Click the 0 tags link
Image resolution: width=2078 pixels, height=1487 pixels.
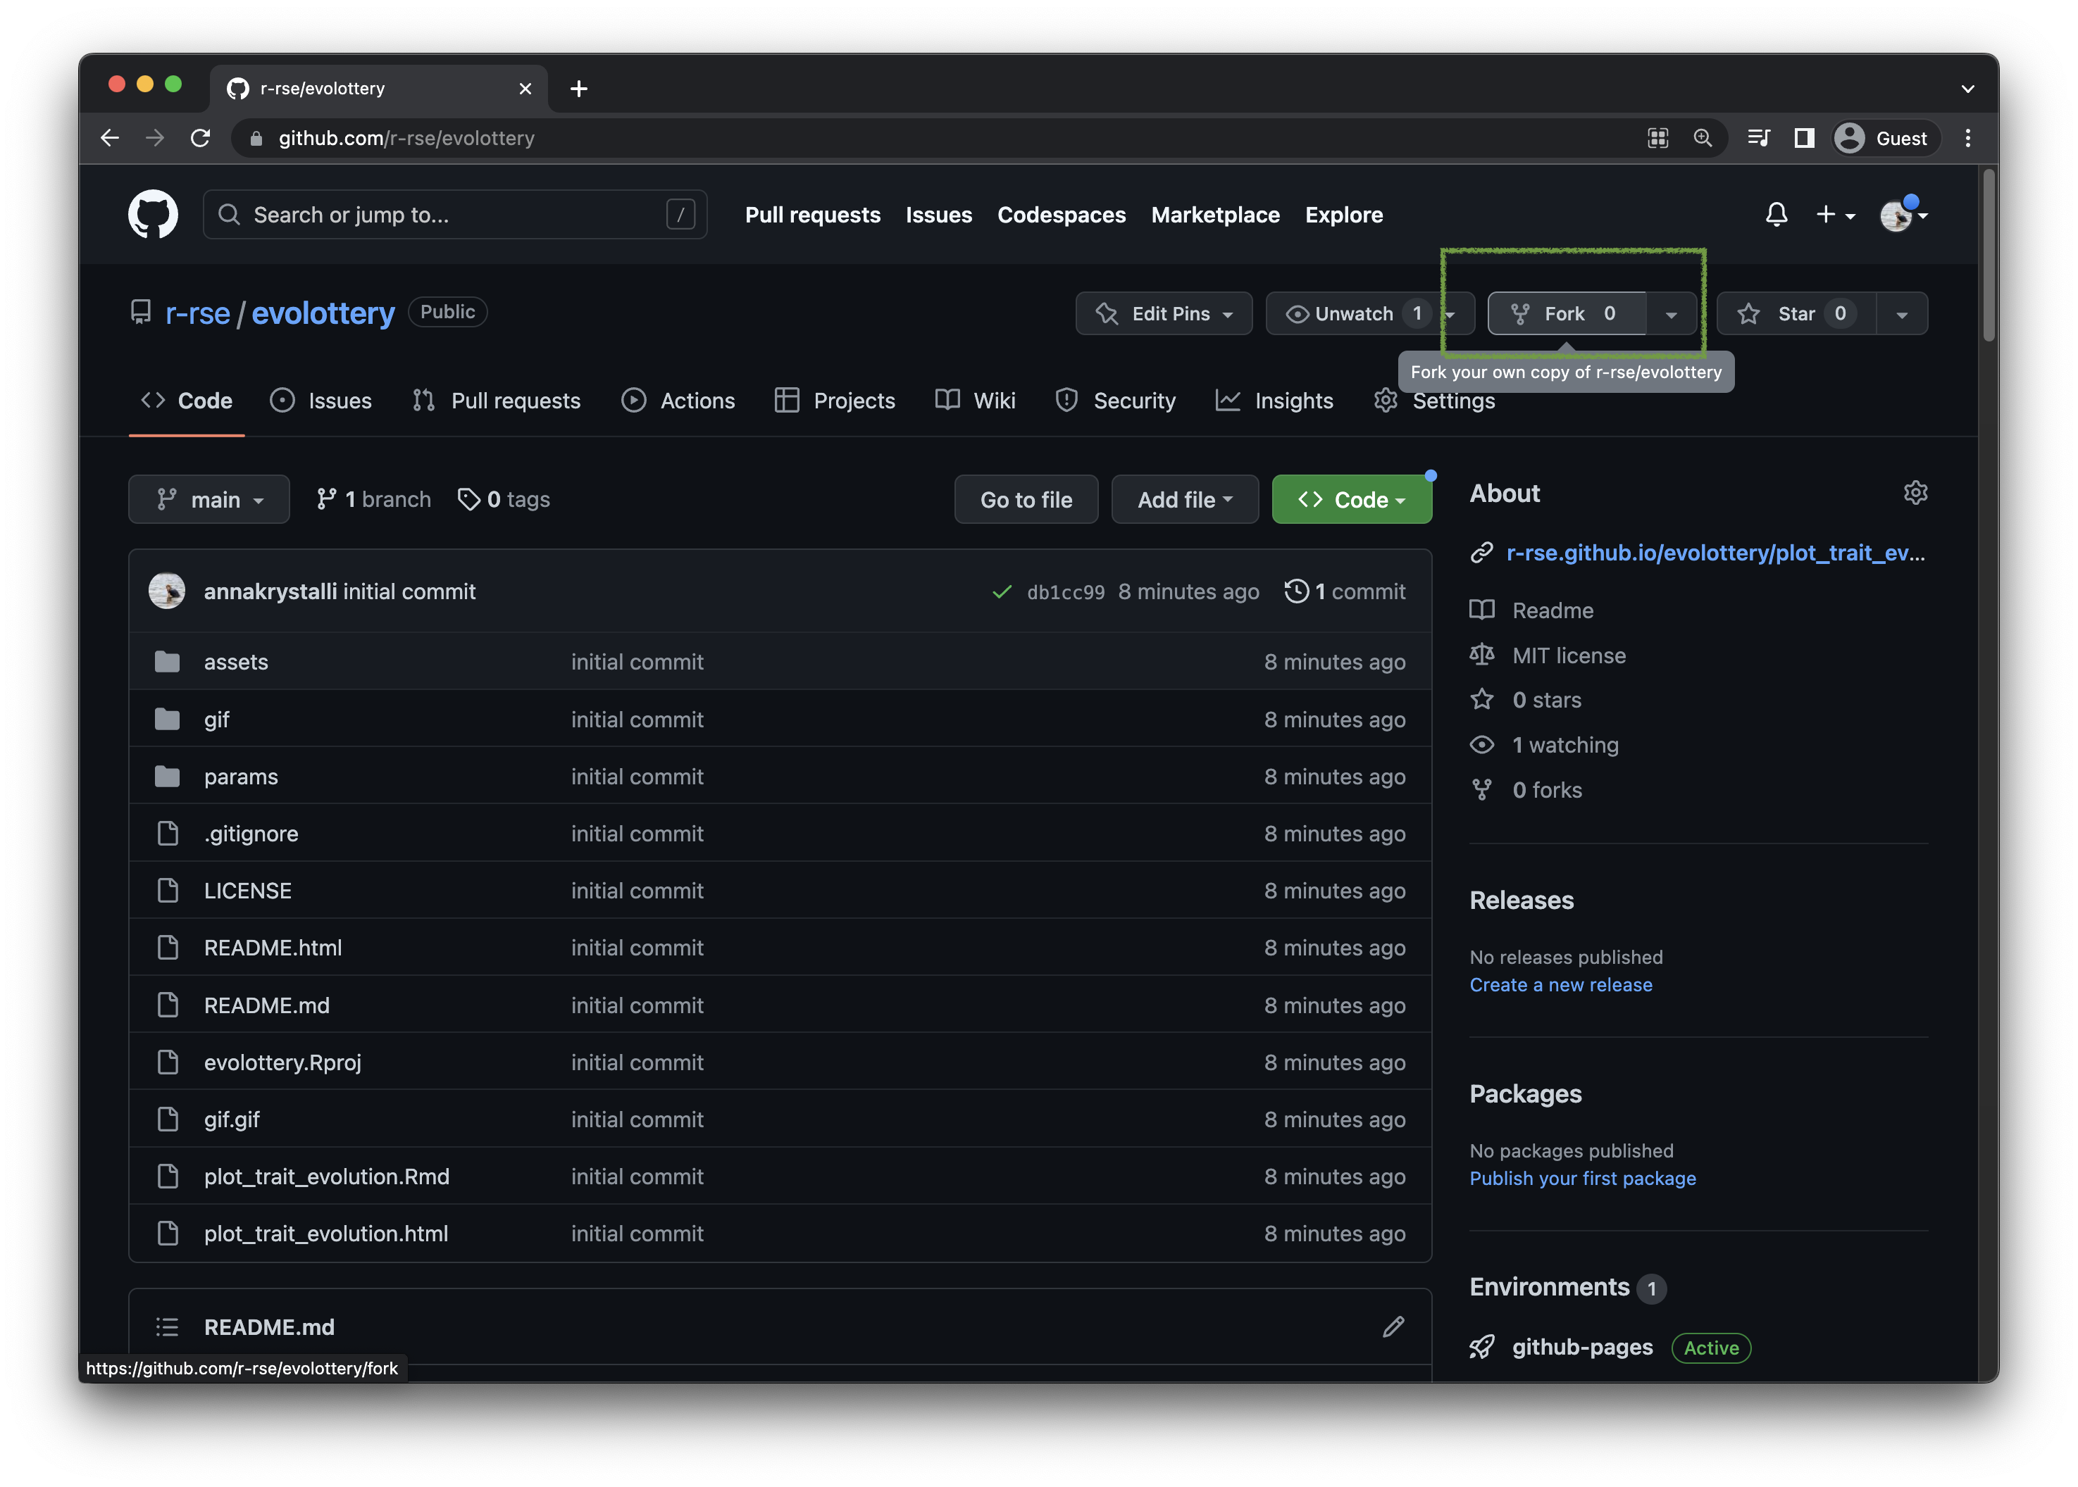coord(504,499)
